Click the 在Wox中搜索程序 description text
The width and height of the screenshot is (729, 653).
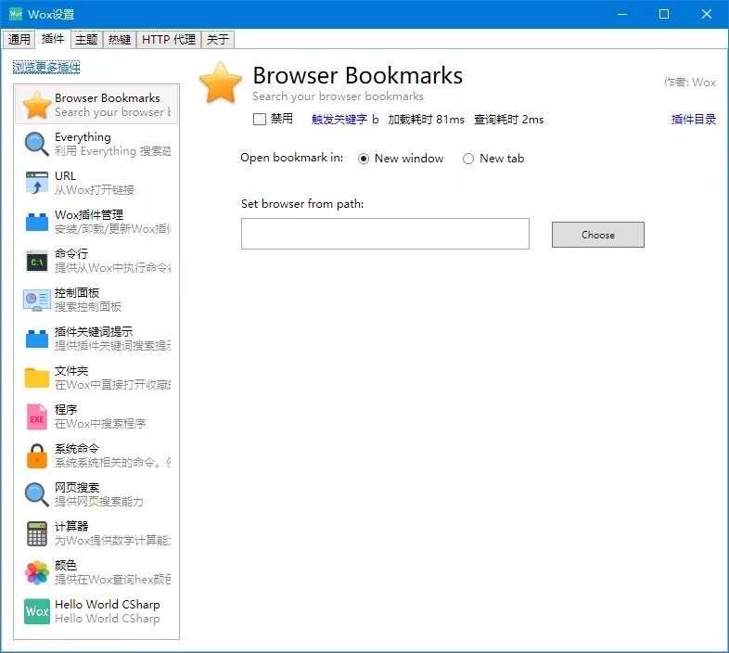[x=100, y=423]
